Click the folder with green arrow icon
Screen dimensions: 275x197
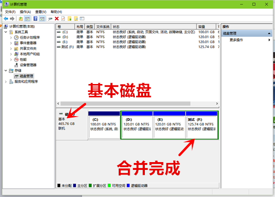[70, 19]
